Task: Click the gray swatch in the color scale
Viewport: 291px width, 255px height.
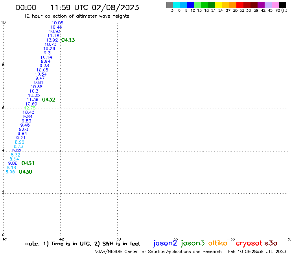Action: pyautogui.click(x=169, y=5)
